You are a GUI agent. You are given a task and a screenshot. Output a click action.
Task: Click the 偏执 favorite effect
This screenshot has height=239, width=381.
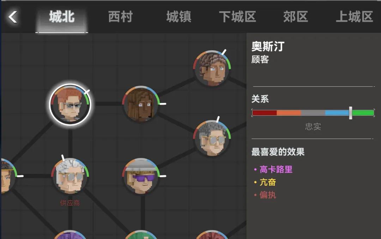pos(268,195)
